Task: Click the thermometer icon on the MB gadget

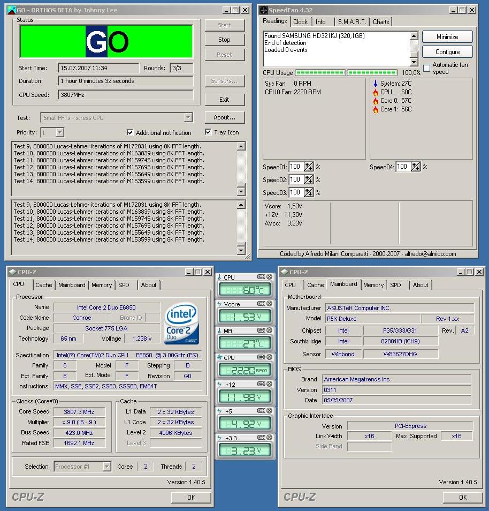Action: (x=220, y=330)
